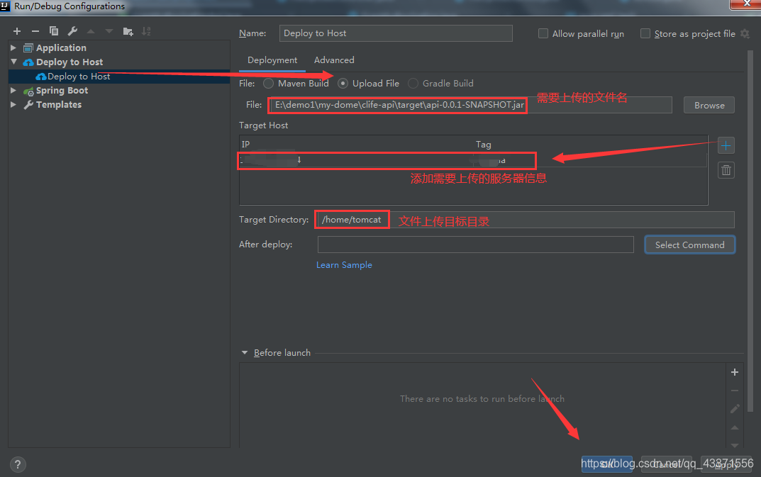This screenshot has height=477, width=761.
Task: Click the Deploy to Host group cloud icon
Action: click(28, 62)
